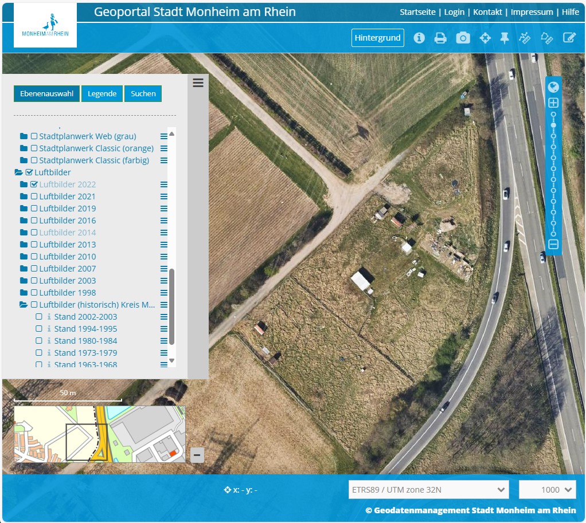Take a map snapshot with camera icon
The width and height of the screenshot is (586, 523).
point(463,38)
